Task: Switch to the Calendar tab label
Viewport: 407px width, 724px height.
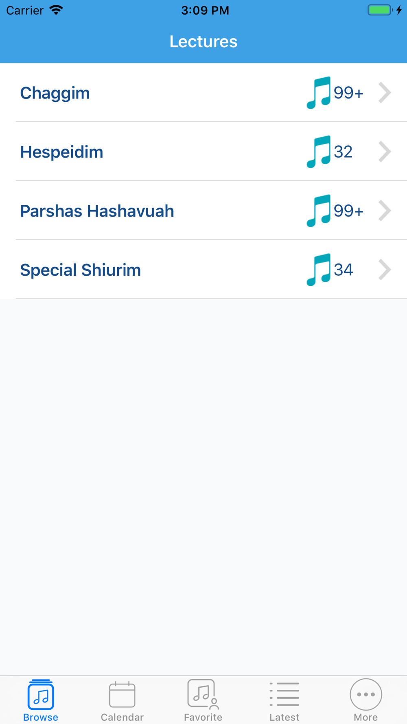Action: pos(122,717)
